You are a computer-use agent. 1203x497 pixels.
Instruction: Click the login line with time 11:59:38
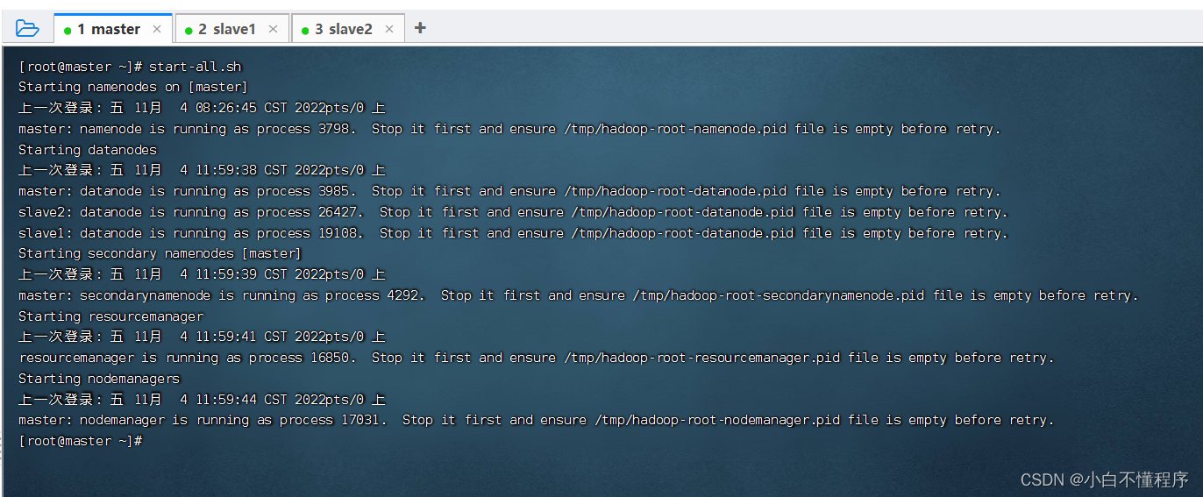(202, 170)
